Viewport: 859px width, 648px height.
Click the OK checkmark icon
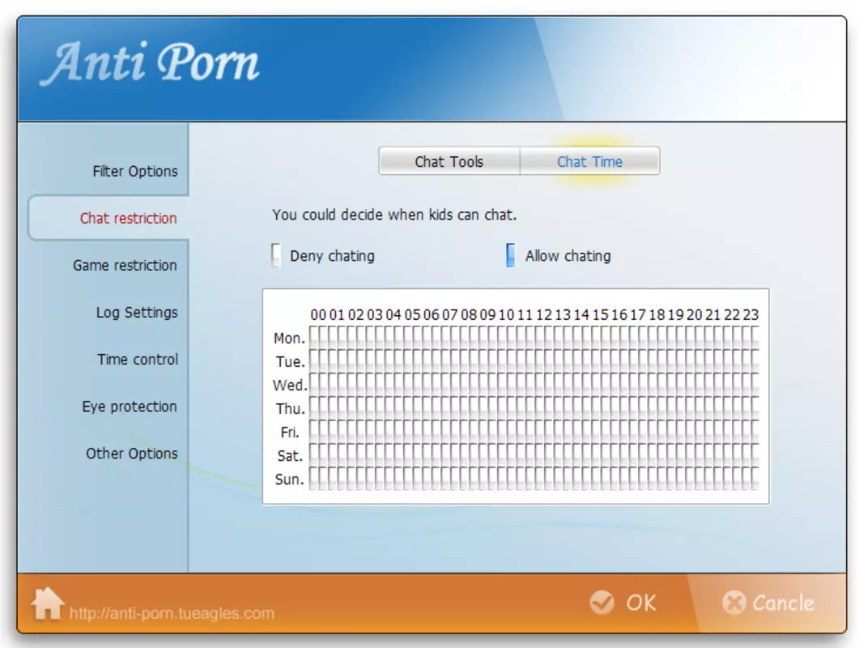click(602, 603)
